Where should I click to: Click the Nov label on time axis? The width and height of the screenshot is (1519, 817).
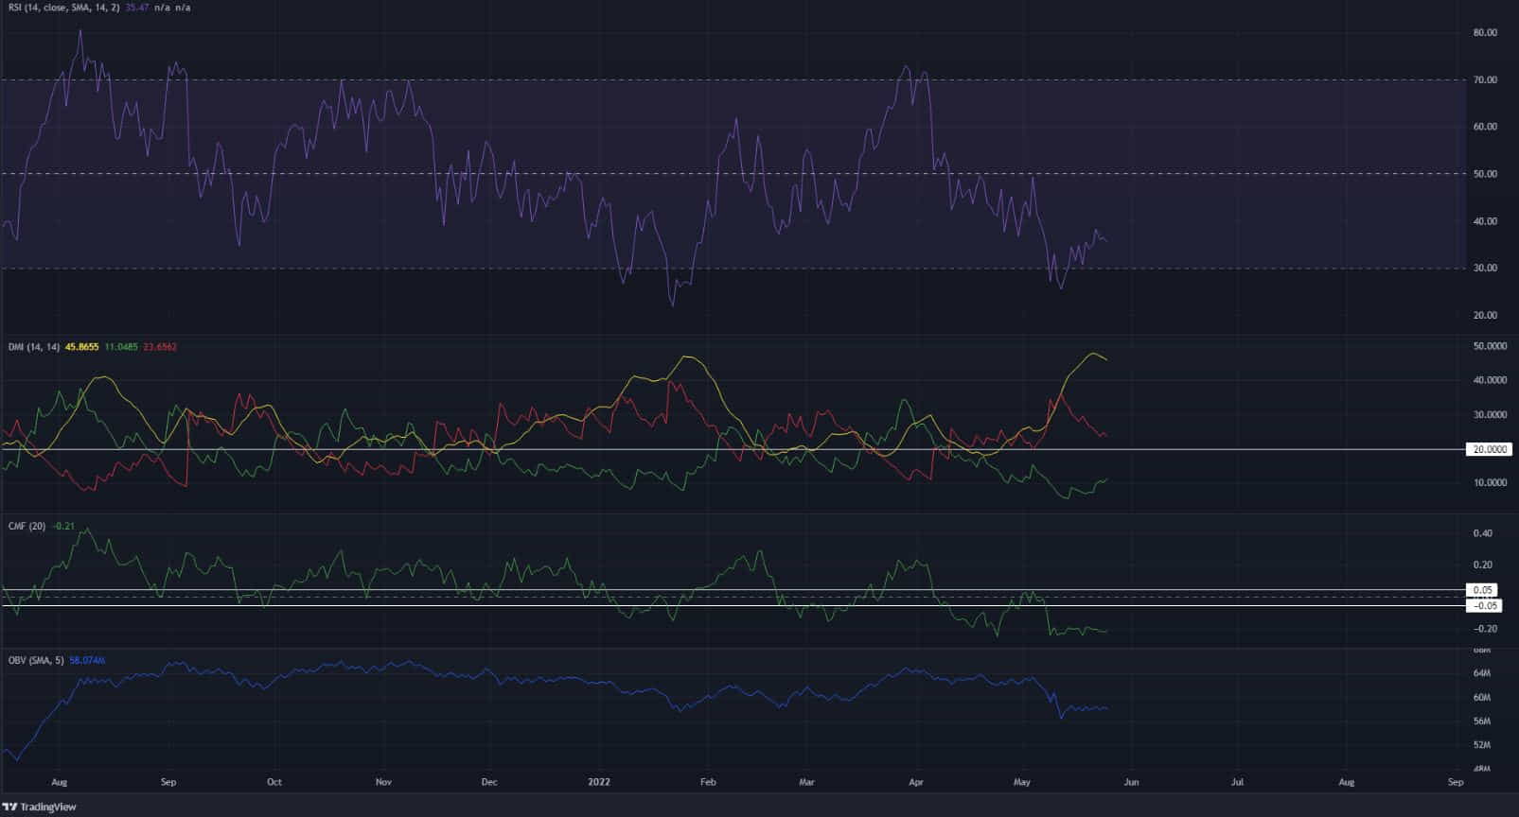[x=383, y=782]
